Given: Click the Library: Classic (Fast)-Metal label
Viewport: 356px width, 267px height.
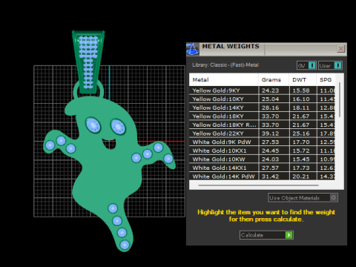Looking at the screenshot, I should coord(225,65).
